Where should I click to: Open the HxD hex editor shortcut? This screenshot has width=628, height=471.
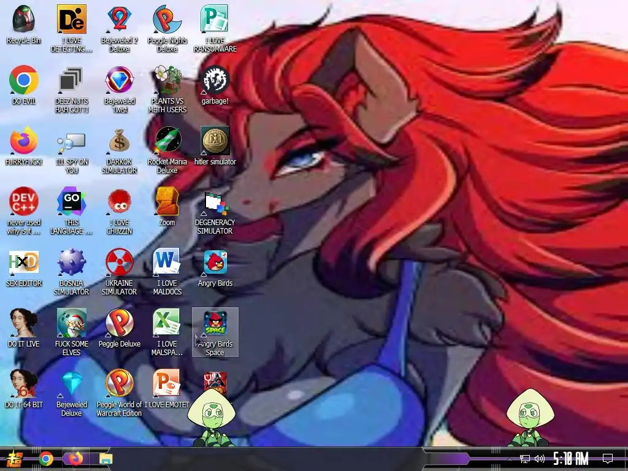point(24,262)
